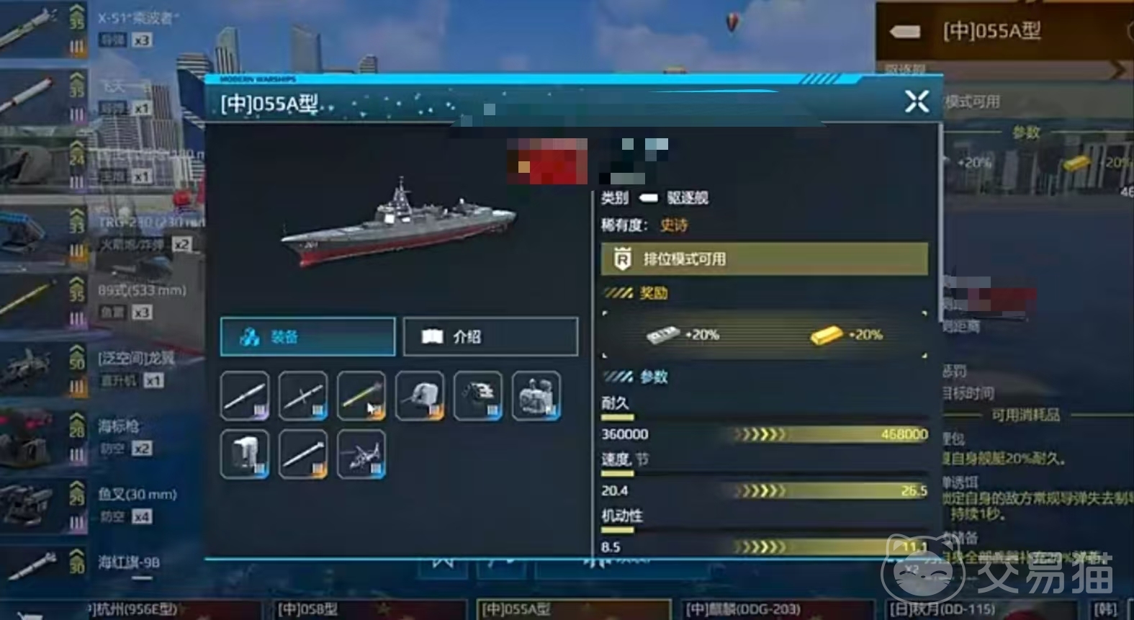Image resolution: width=1134 pixels, height=620 pixels.
Task: Close the [中]055A型 details dialog
Action: pos(917,101)
